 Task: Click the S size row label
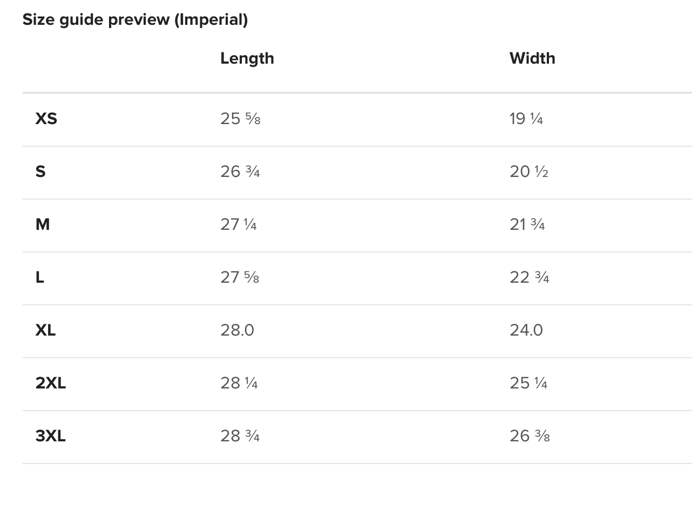pyautogui.click(x=40, y=172)
